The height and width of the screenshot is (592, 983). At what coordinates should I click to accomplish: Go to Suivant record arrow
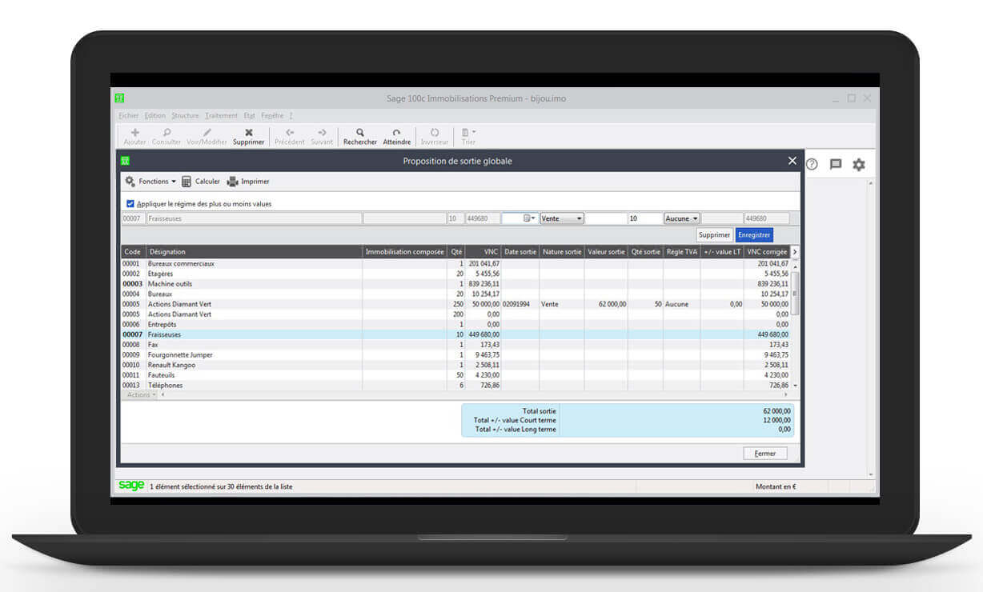[322, 133]
